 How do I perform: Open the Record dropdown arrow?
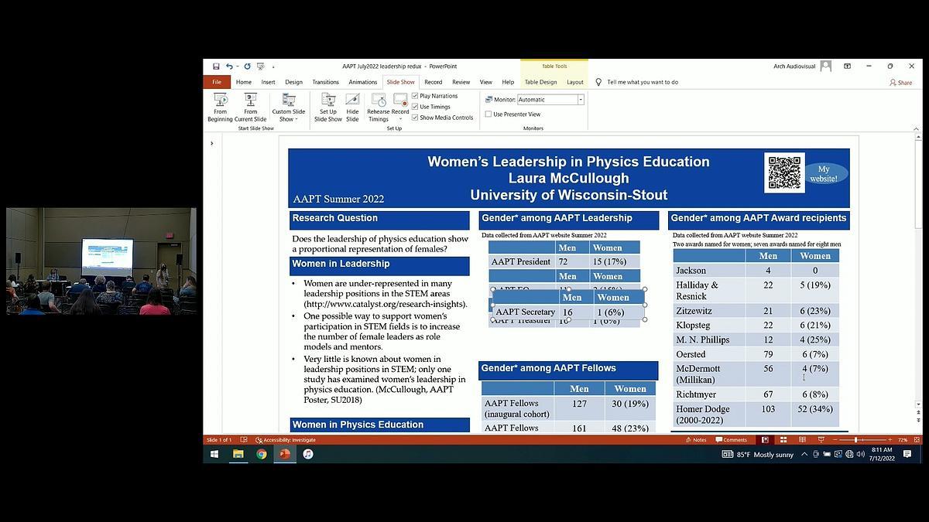click(x=400, y=119)
